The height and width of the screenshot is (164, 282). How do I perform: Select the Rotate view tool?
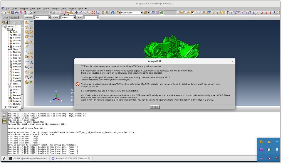(80, 13)
